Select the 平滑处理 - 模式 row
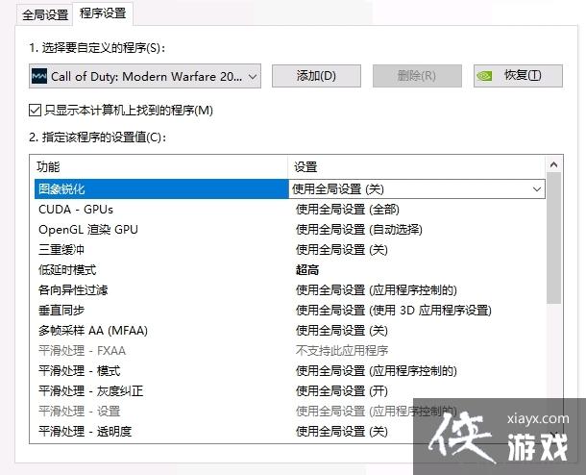 (x=290, y=371)
